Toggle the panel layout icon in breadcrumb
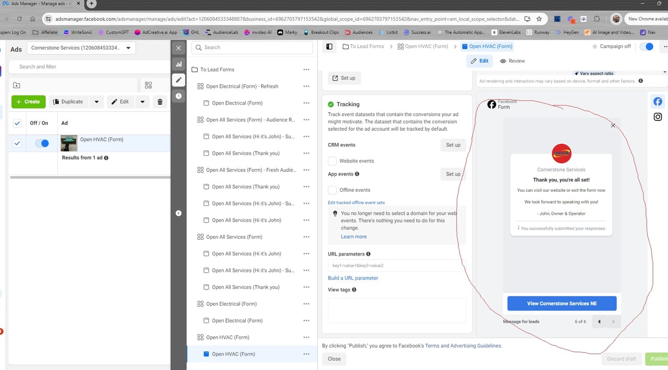 [x=329, y=46]
